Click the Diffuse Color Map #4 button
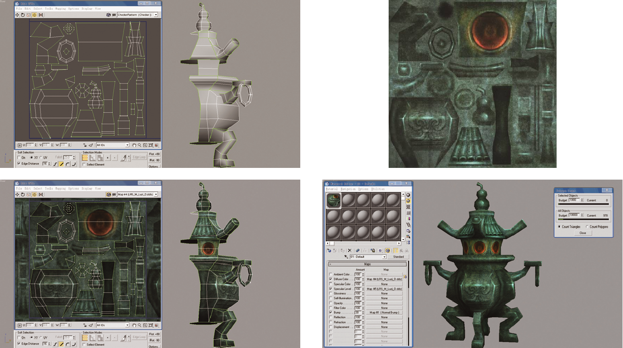The width and height of the screenshot is (623, 348). pos(384,279)
